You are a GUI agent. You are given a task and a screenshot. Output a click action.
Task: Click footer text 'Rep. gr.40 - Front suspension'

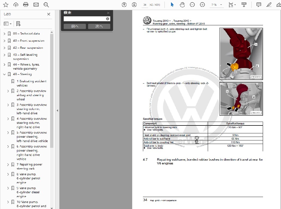tap(163, 200)
